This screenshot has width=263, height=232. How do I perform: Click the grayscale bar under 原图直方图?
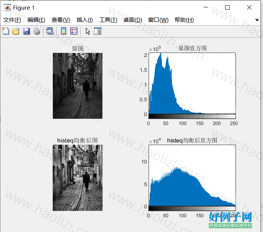pos(192,117)
